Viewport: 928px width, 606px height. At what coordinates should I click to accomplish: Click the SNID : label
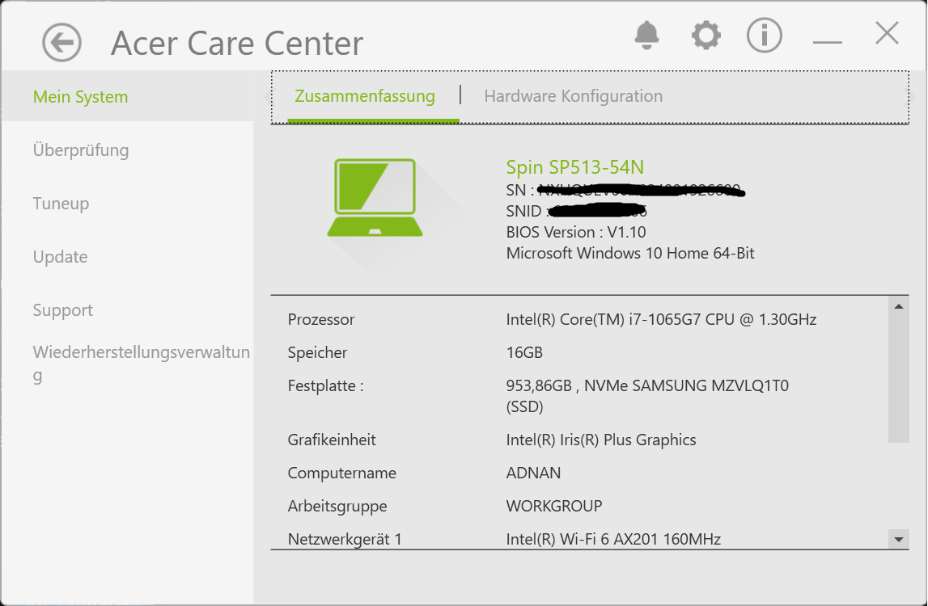[527, 211]
